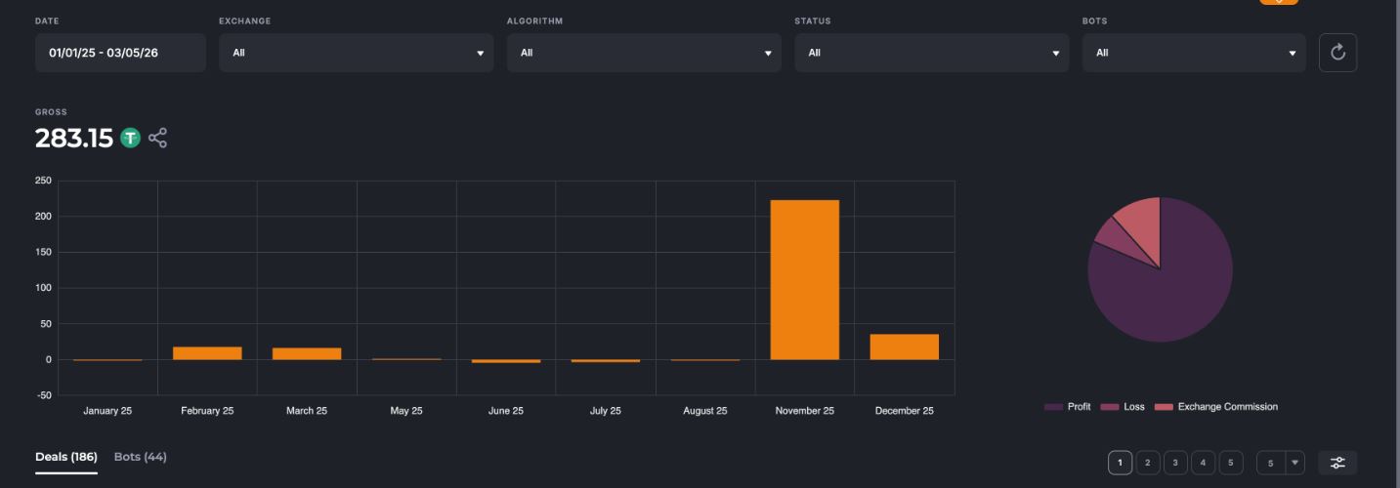Expand the Algorithm dropdown
Screen dimensions: 1400x488
pyautogui.click(x=643, y=53)
